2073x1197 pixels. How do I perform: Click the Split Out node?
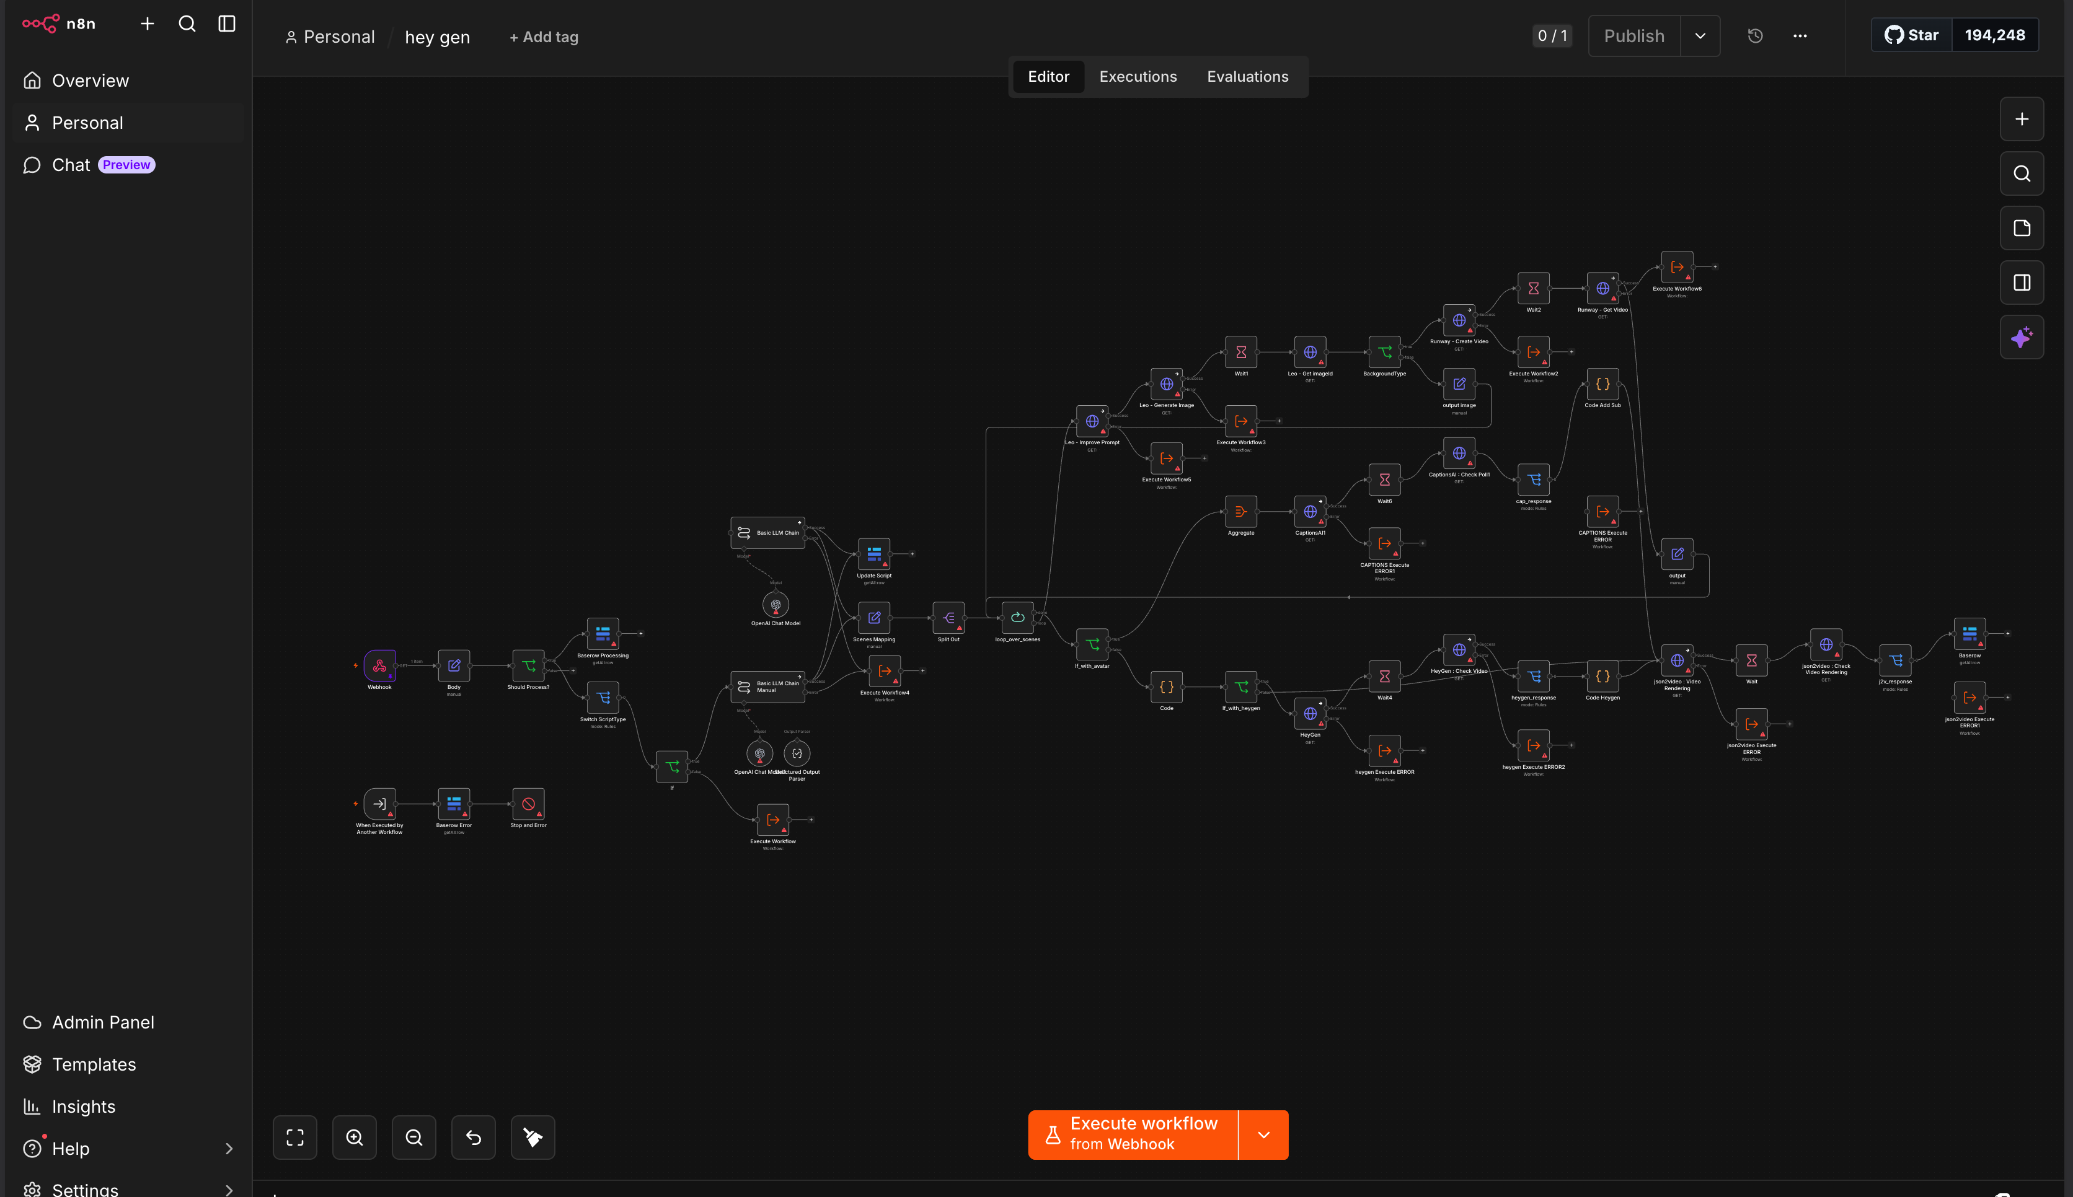948,618
